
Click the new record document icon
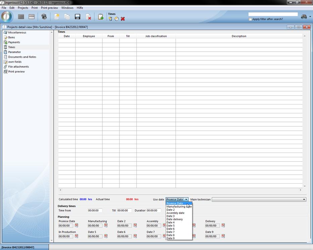(57, 17)
